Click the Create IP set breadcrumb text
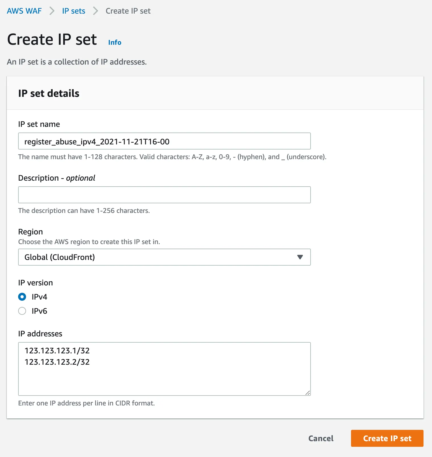Screen dimensions: 432x457 (128, 11)
